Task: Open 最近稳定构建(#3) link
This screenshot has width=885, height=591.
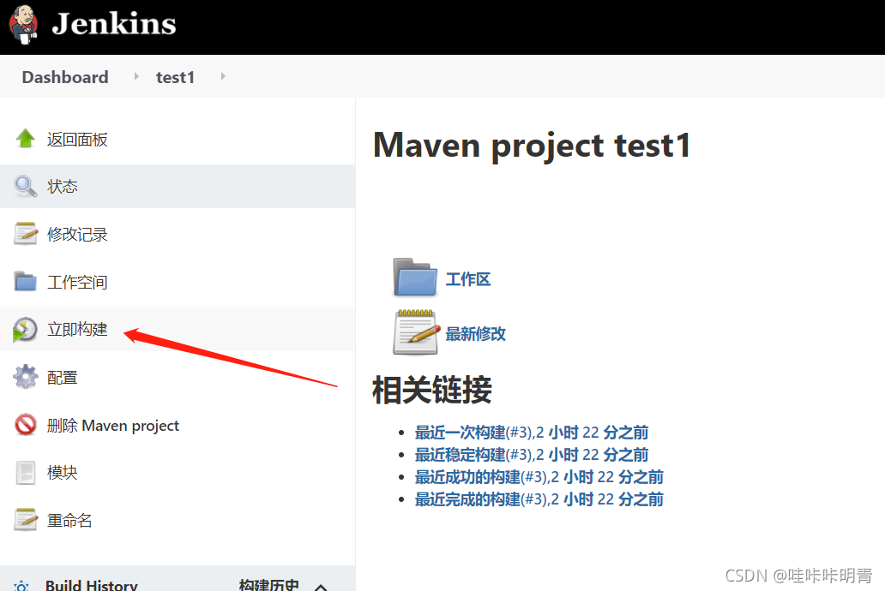Action: click(x=532, y=455)
